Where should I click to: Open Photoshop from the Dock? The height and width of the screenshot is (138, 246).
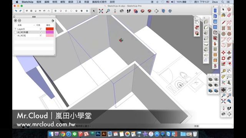(x=98, y=134)
